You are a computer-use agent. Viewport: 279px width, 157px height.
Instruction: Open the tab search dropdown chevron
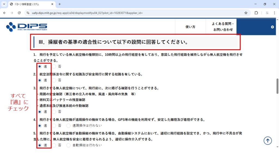[x=4, y=4]
